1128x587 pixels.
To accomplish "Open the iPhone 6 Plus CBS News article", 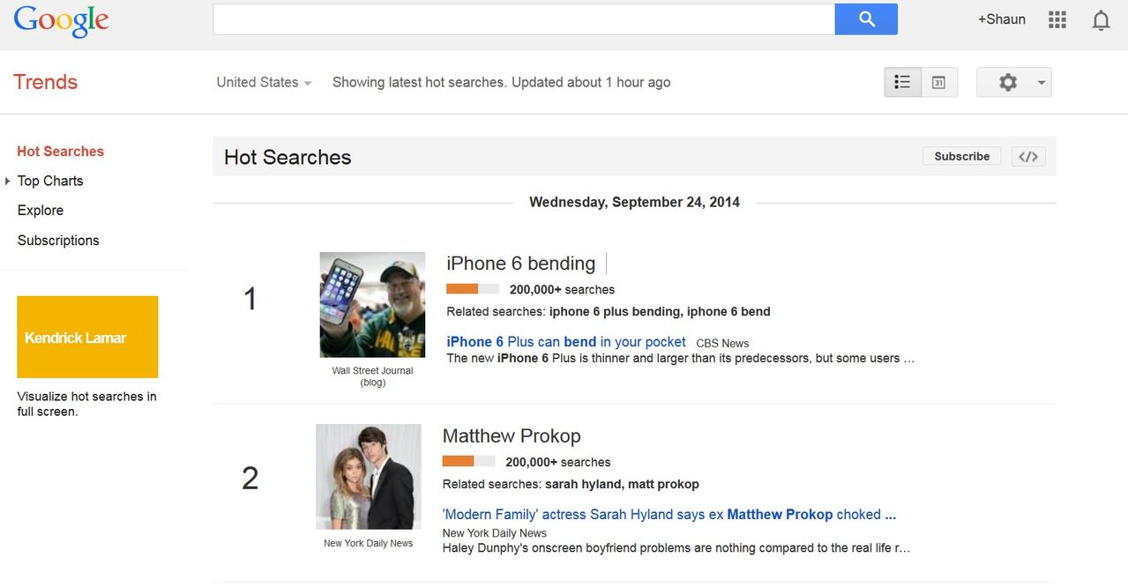I will [x=565, y=342].
